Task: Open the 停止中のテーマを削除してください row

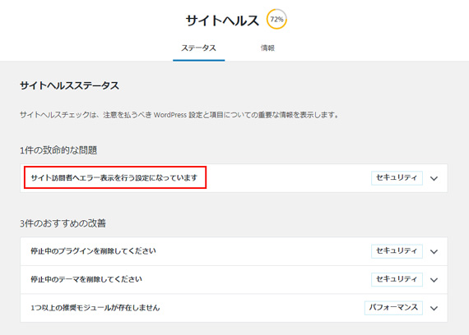Action: 234,280
